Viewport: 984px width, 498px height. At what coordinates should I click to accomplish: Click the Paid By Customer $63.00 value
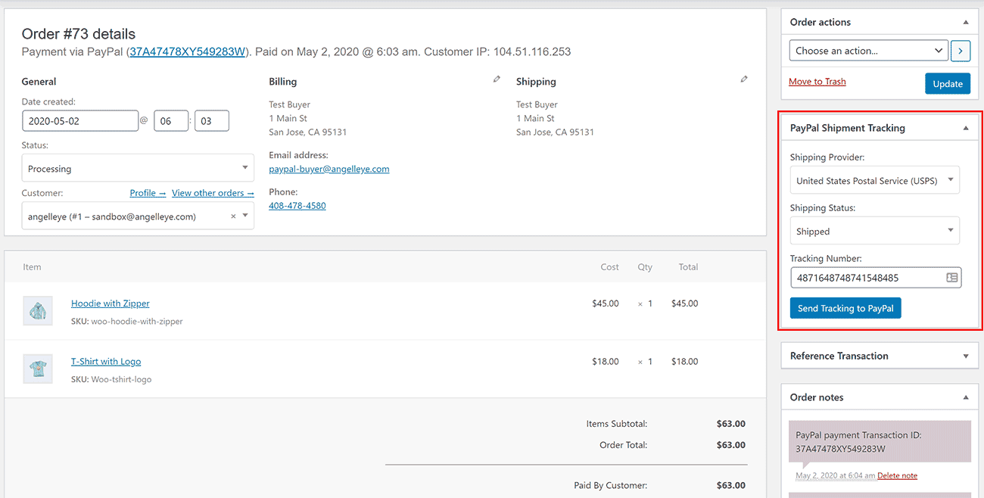[731, 485]
